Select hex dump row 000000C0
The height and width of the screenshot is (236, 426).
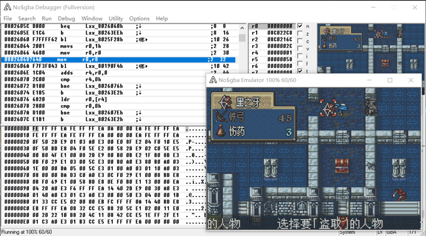coord(104,209)
